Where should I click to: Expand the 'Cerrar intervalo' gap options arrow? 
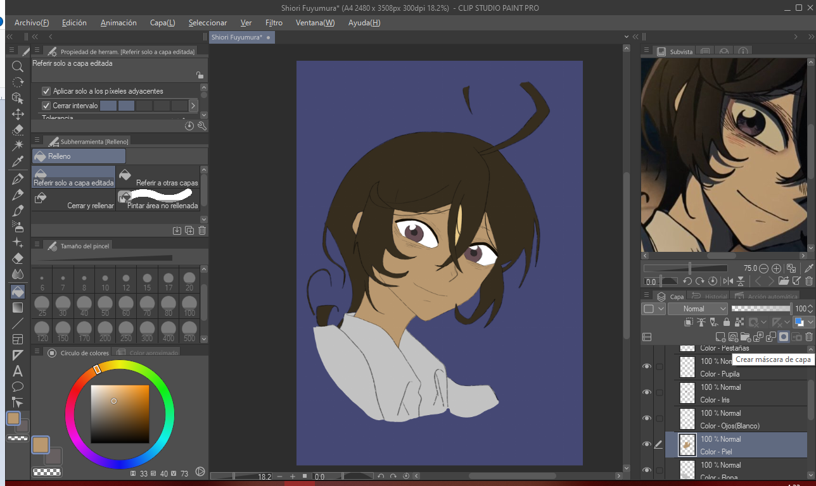point(194,106)
